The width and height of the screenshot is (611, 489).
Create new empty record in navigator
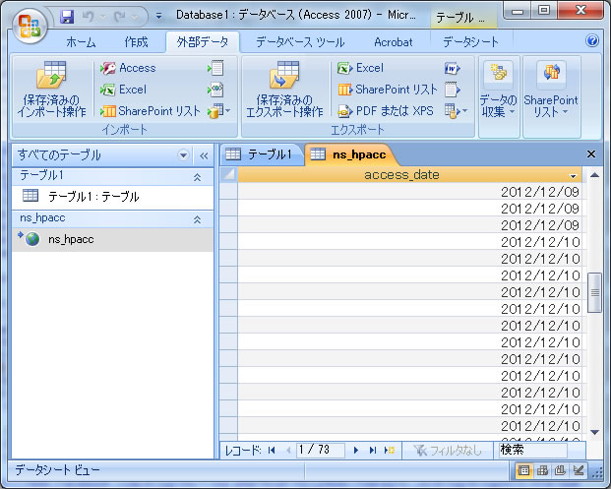pos(390,450)
